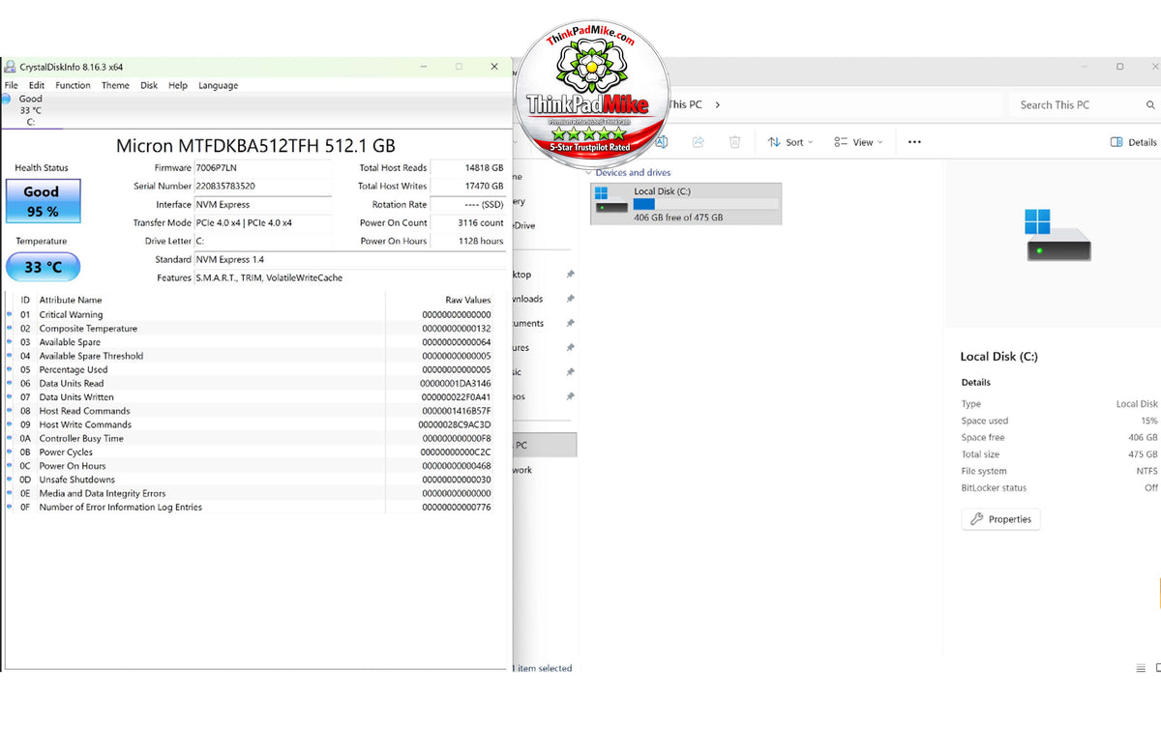Open the See more ellipsis menu in Explorer
1161x729 pixels.
(x=914, y=142)
